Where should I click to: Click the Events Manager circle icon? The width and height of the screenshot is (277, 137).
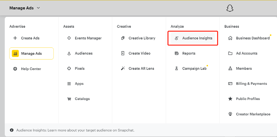pos(69,38)
